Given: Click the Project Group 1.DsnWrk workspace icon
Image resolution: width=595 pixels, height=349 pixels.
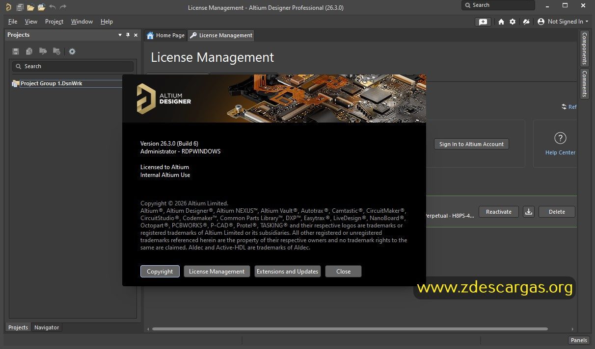Looking at the screenshot, I should [16, 83].
